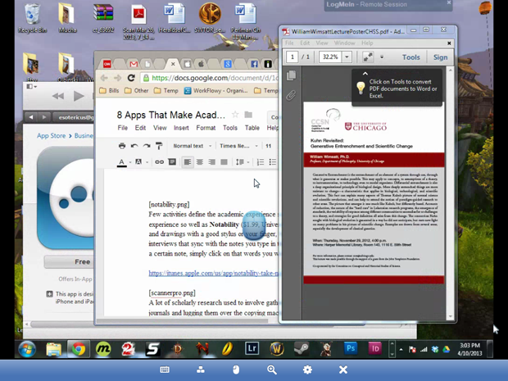Click the Undo icon in Docs toolbar
This screenshot has height=381, width=508.
pyautogui.click(x=134, y=146)
